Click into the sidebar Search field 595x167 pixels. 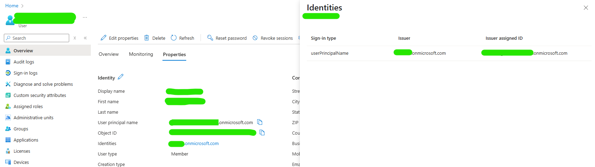click(x=39, y=38)
